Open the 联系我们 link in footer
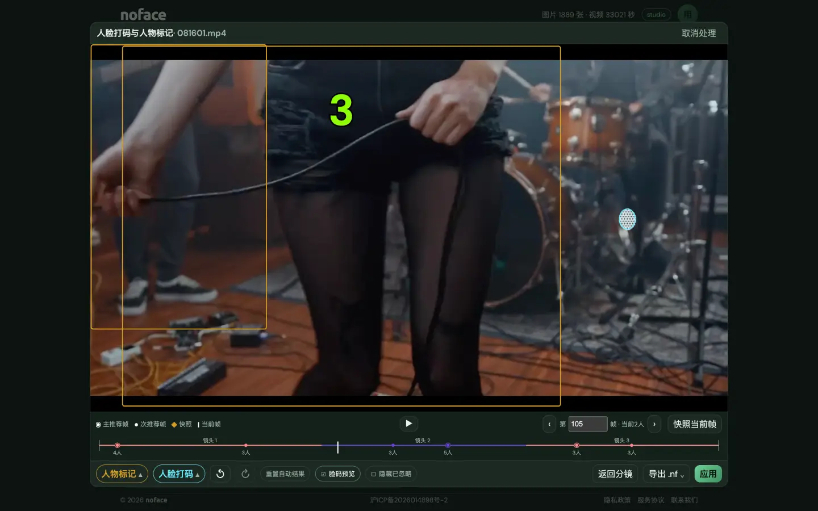This screenshot has width=818, height=511. tap(684, 500)
